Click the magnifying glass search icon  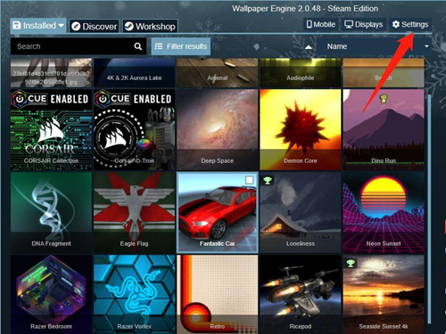tap(137, 46)
